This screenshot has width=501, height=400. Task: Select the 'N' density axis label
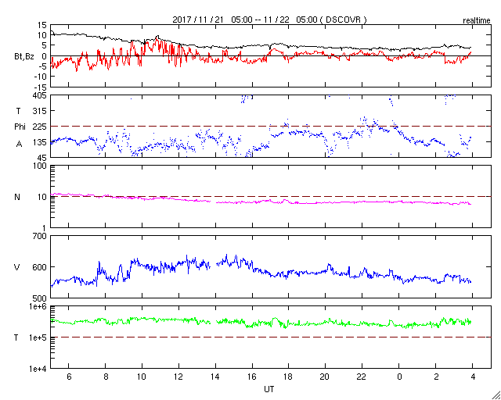click(17, 197)
